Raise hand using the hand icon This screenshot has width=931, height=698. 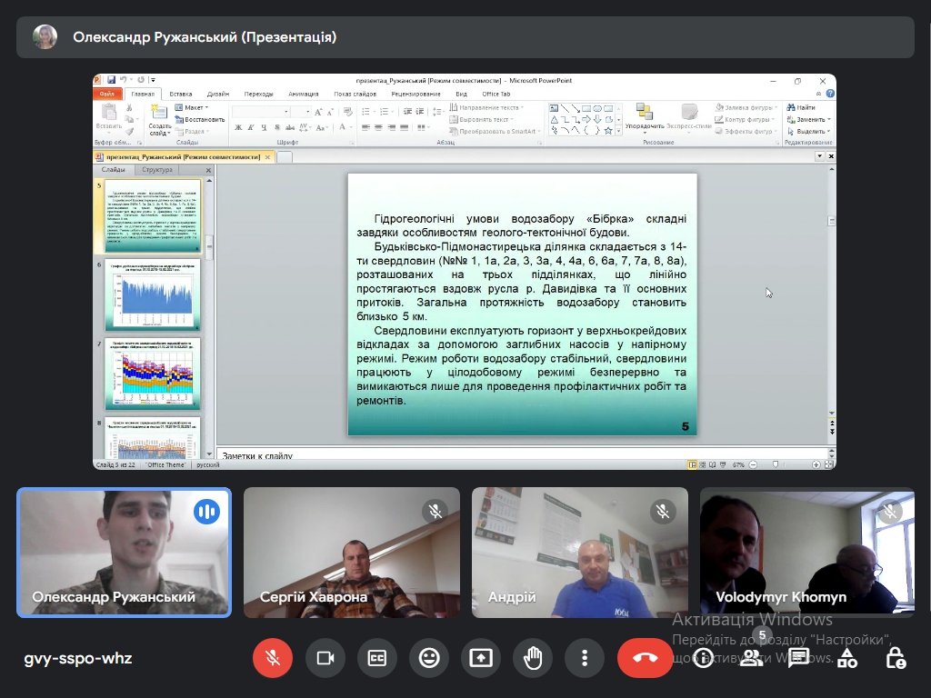(533, 658)
